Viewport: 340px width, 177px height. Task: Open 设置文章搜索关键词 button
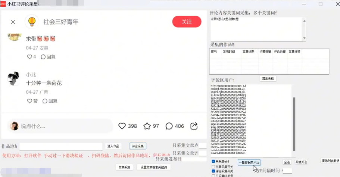(x=154, y=167)
